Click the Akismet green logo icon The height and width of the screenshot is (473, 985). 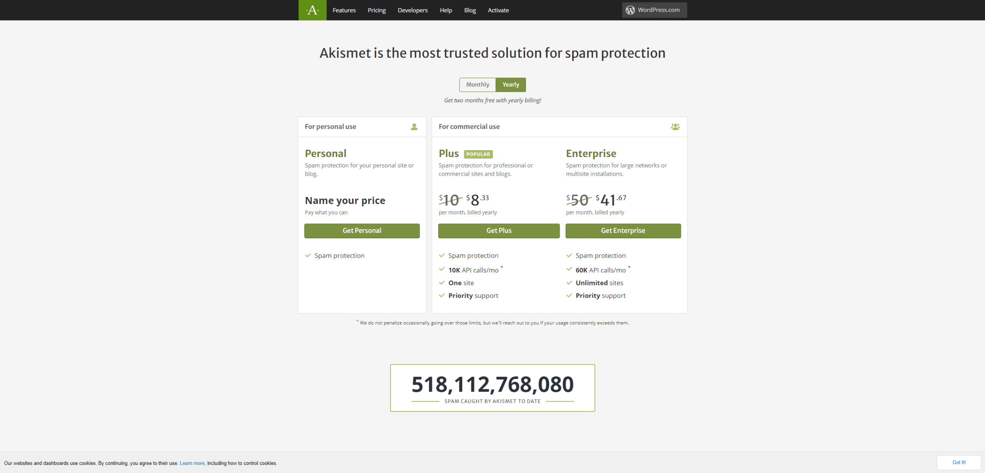point(312,10)
